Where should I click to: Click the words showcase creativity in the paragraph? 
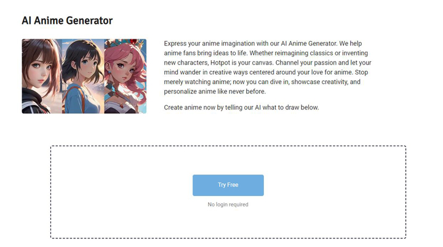click(319, 82)
